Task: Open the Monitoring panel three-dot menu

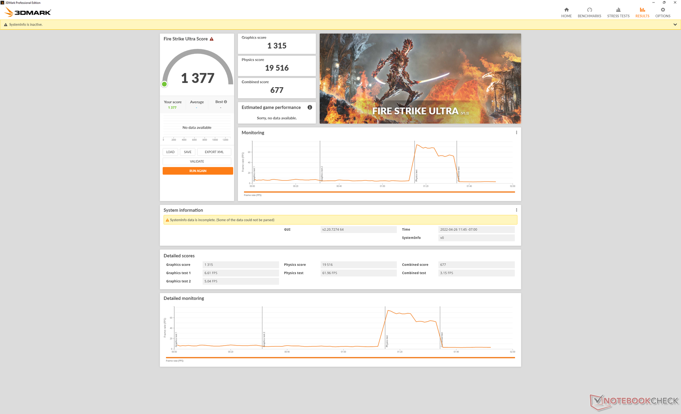Action: (516, 133)
